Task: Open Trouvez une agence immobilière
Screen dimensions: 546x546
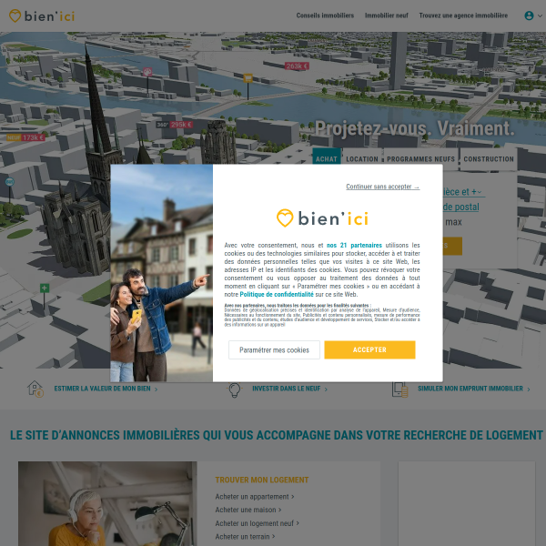Action: pos(463,15)
